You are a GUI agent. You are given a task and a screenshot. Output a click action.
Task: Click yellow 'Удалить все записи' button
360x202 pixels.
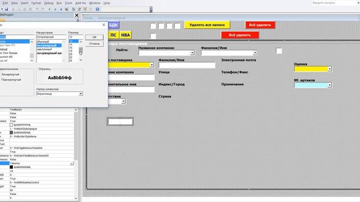(207, 25)
